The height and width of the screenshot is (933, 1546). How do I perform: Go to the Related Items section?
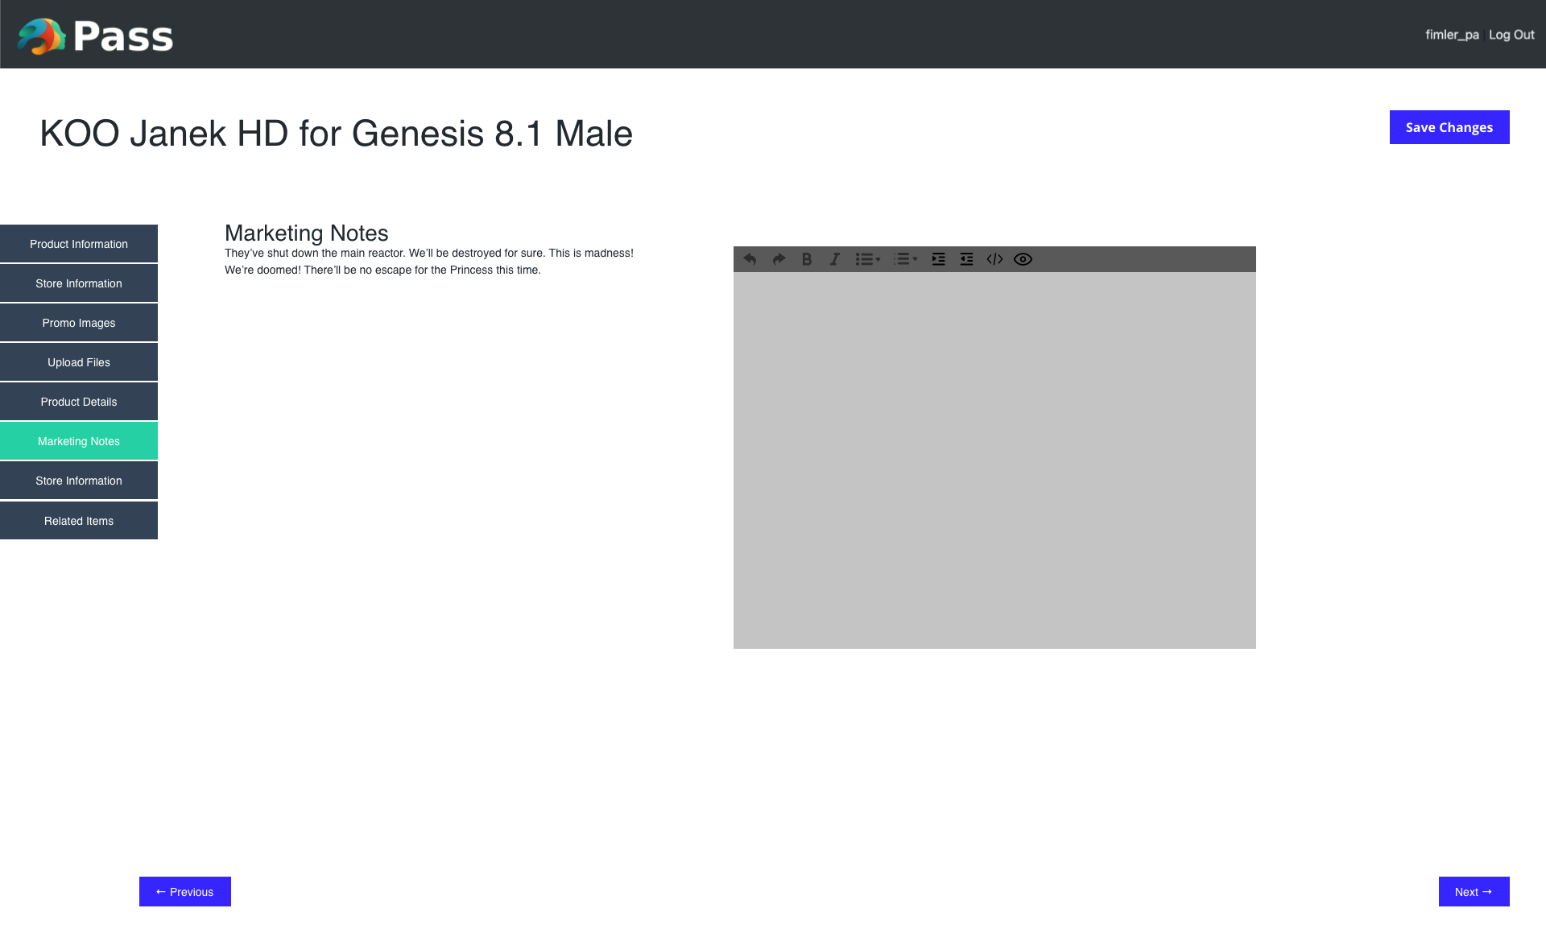click(79, 521)
